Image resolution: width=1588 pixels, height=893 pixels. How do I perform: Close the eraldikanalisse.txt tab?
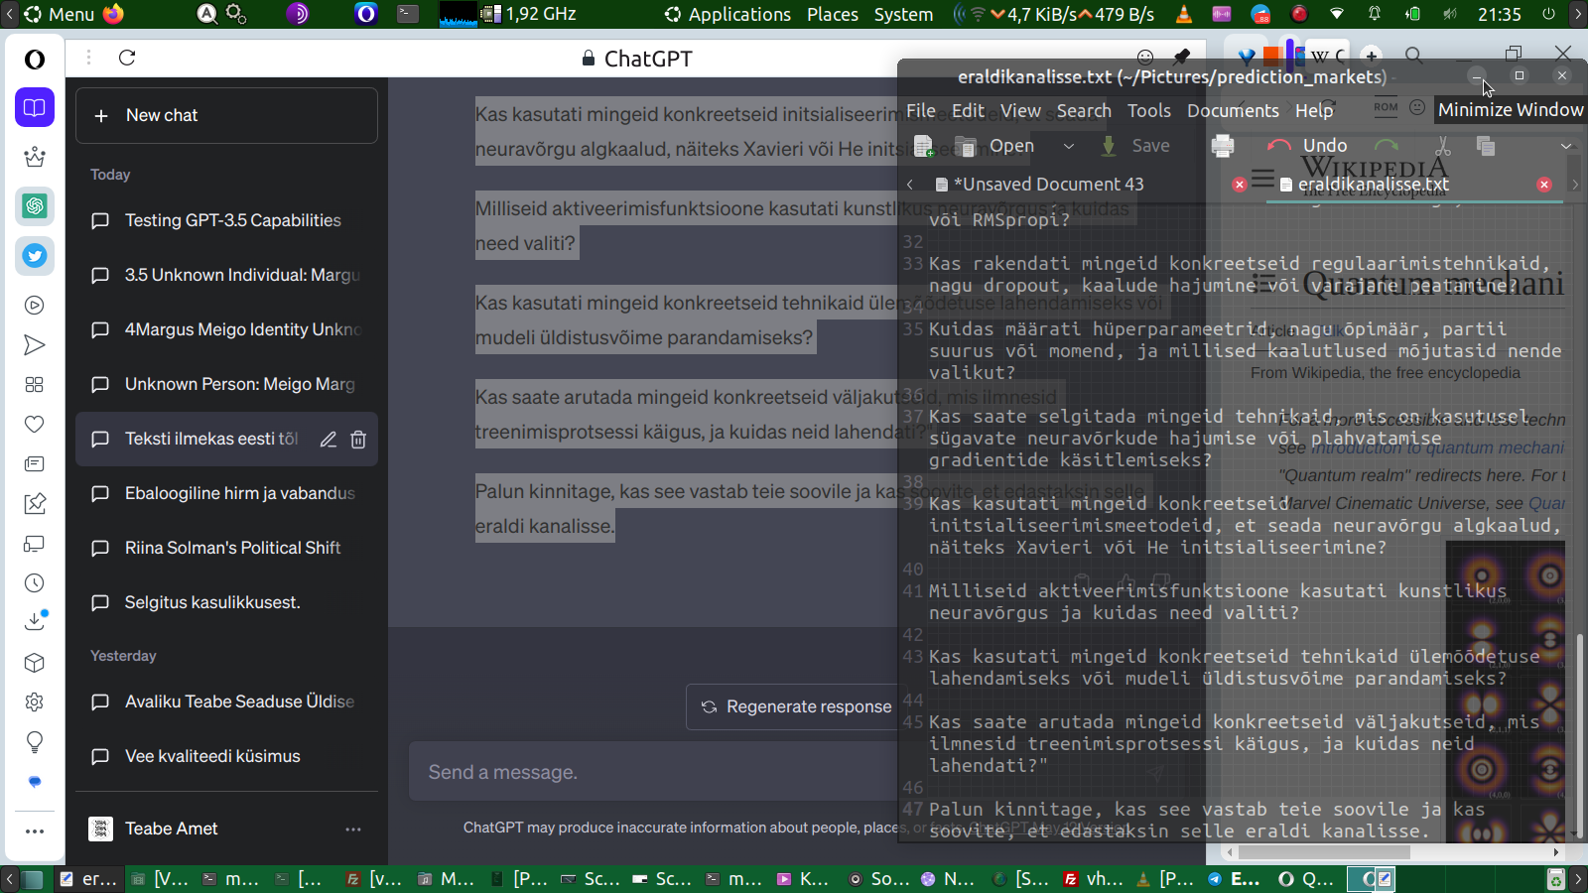tap(1544, 185)
